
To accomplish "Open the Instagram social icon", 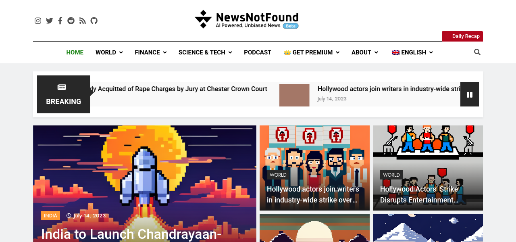I will click(38, 21).
